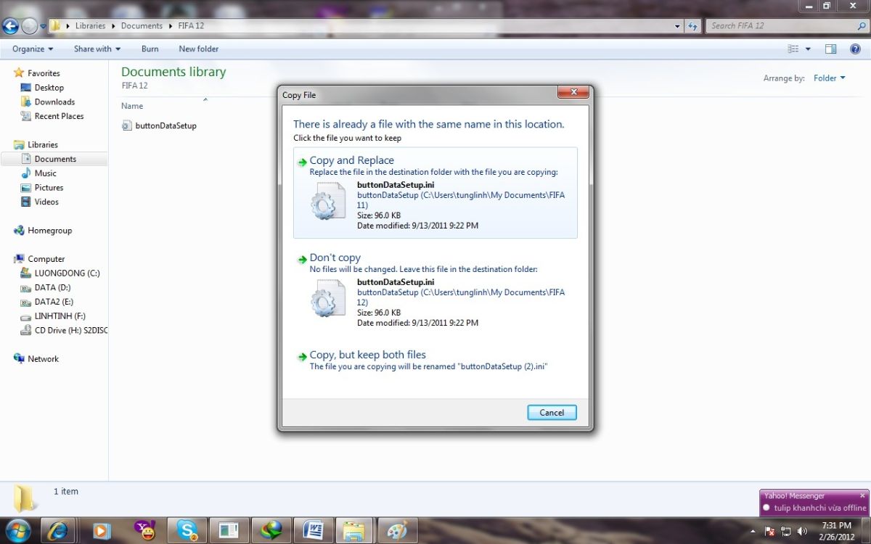Open the Arrange by Folder dropdown
871x544 pixels.
(829, 78)
